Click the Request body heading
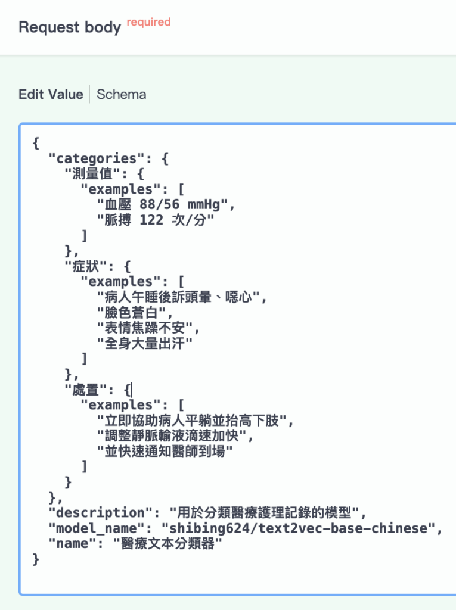 point(70,27)
